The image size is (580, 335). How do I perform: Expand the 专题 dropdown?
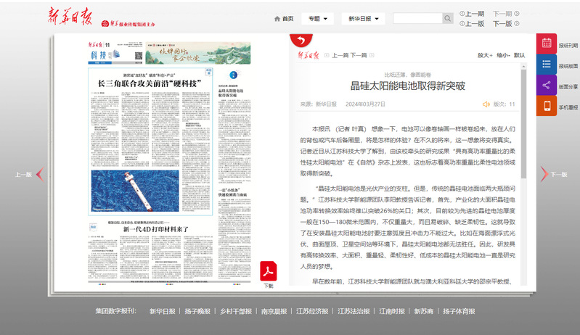pos(318,18)
